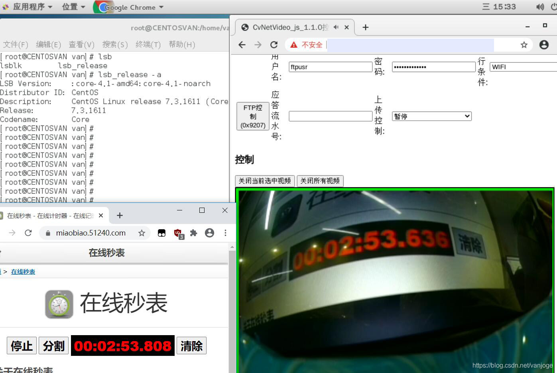Screen dimensions: 557x373
Task: Open a new tab in CvNetVideo Chrome window
Action: tap(366, 27)
